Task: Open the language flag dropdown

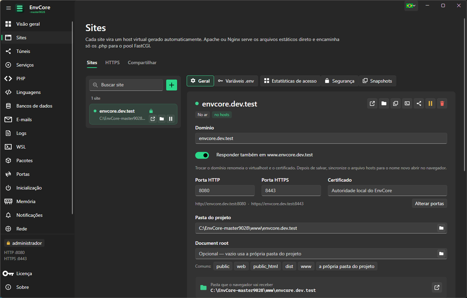Action: [x=411, y=5]
